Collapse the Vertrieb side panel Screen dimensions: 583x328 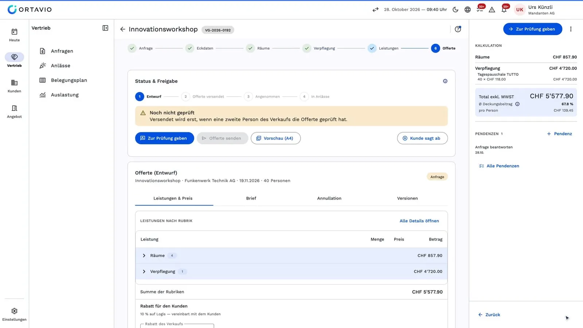[x=105, y=28]
